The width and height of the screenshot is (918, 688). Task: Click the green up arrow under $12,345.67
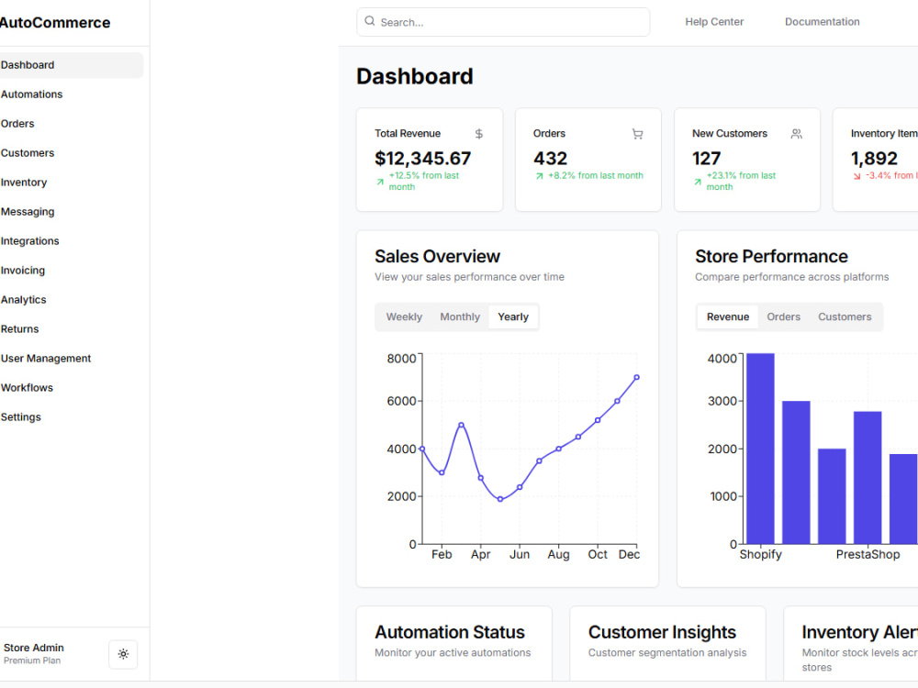pos(380,182)
